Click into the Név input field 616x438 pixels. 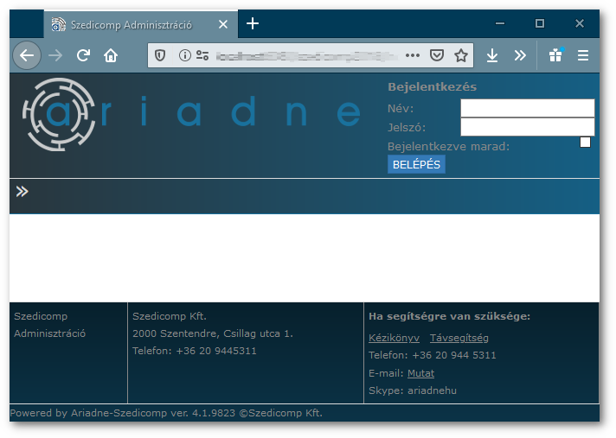click(527, 108)
